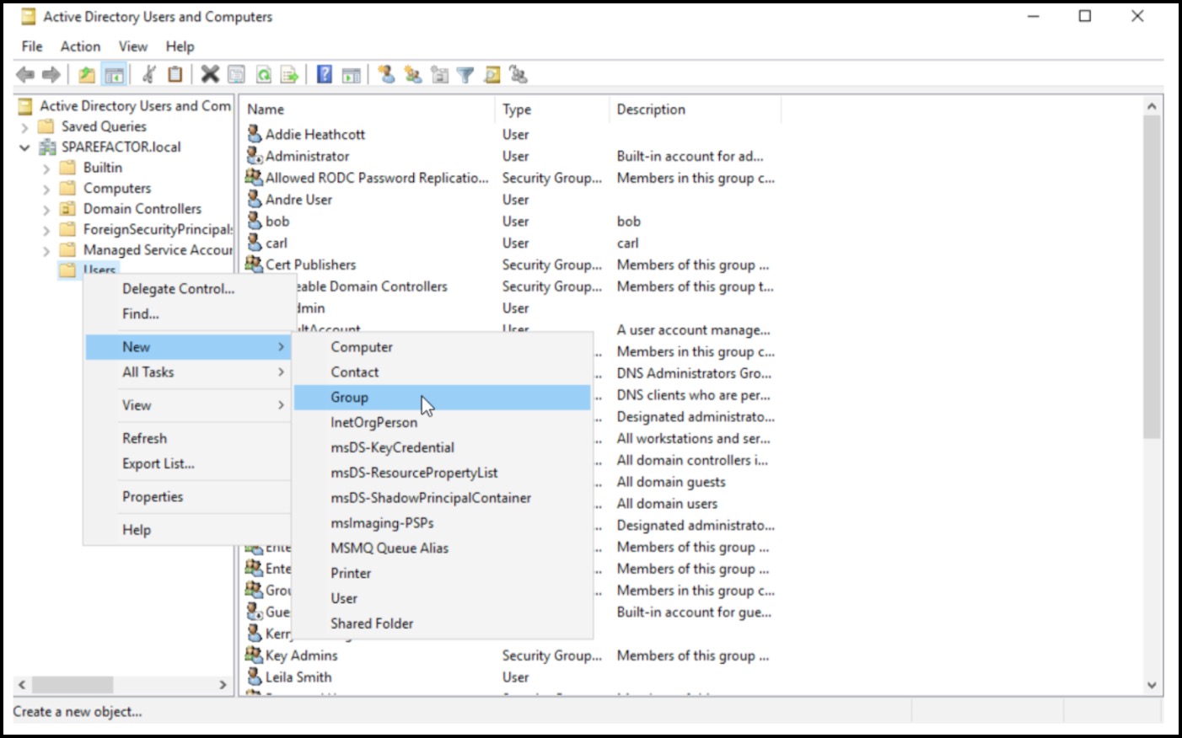1182x738 pixels.
Task: Select Contact from the New submenu
Action: point(442,372)
